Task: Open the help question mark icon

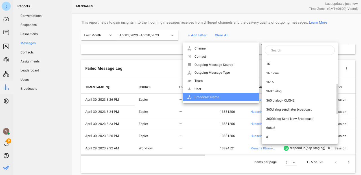Action: pyautogui.click(x=6, y=156)
